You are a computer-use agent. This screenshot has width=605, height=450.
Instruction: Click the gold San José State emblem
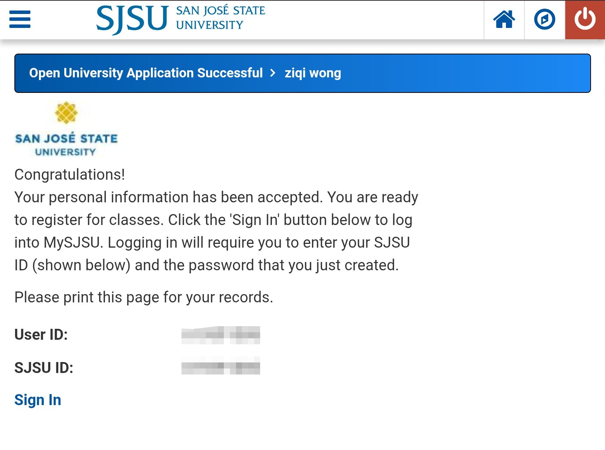click(66, 113)
